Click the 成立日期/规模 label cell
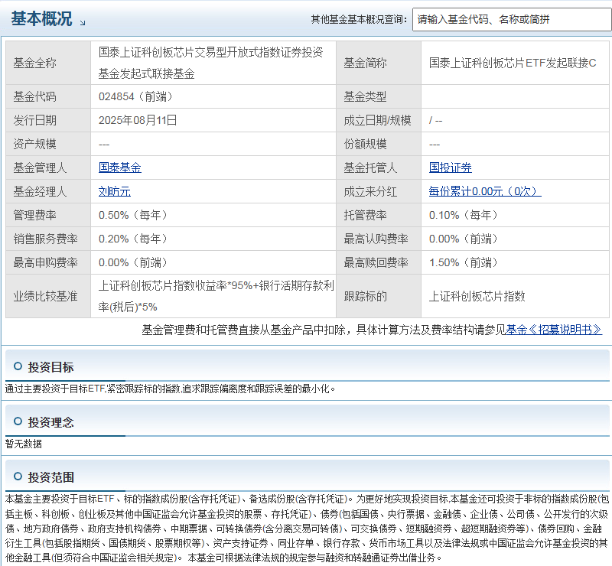Image resolution: width=612 pixels, height=566 pixels. [379, 120]
